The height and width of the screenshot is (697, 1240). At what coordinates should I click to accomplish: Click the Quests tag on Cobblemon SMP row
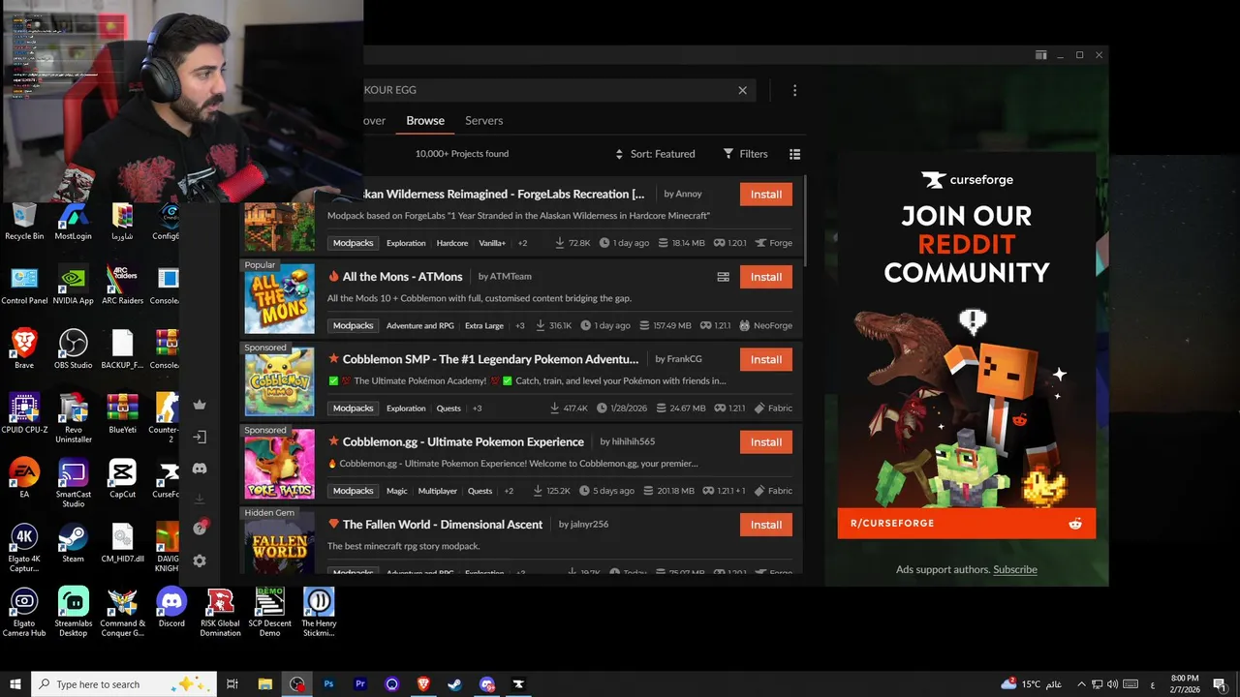(449, 409)
